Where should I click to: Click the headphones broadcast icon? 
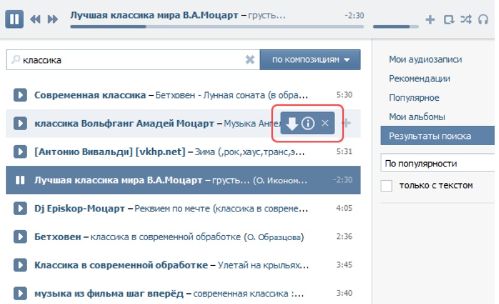tap(483, 20)
